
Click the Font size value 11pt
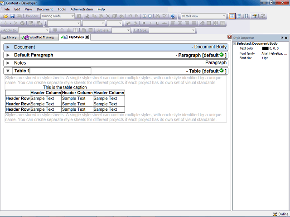(x=265, y=58)
